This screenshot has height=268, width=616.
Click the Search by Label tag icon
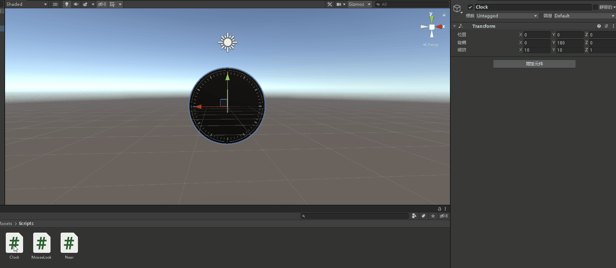click(424, 216)
